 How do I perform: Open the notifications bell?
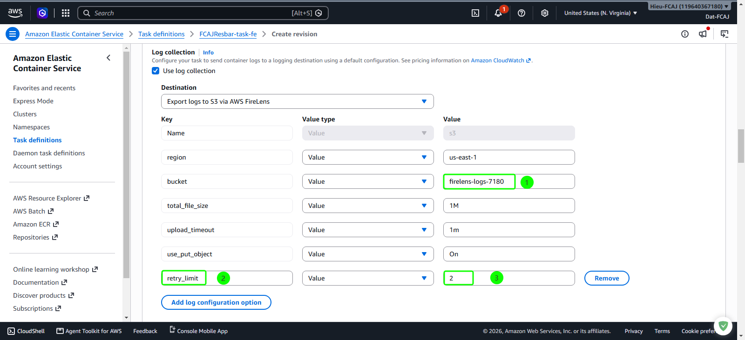pos(498,13)
